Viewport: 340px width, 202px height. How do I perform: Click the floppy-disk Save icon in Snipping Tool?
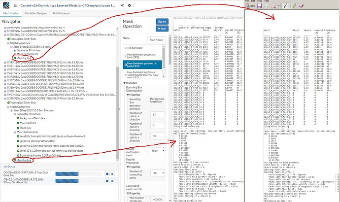point(259,6)
